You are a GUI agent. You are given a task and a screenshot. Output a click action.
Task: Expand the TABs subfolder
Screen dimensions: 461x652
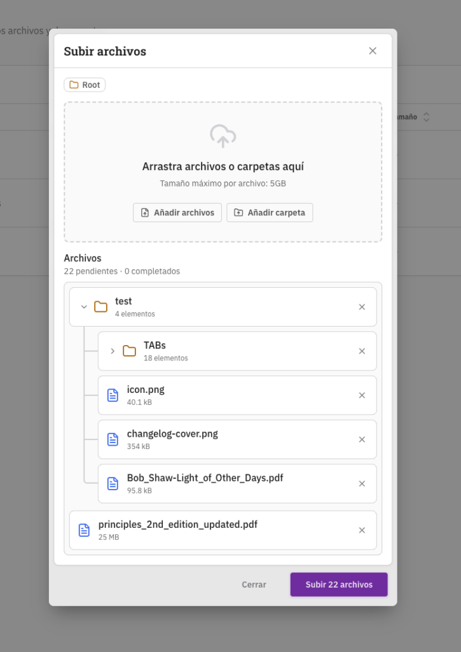(x=113, y=351)
